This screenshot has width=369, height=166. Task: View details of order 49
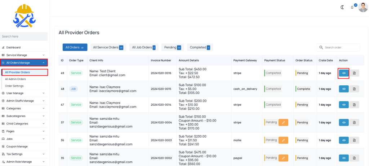click(344, 73)
